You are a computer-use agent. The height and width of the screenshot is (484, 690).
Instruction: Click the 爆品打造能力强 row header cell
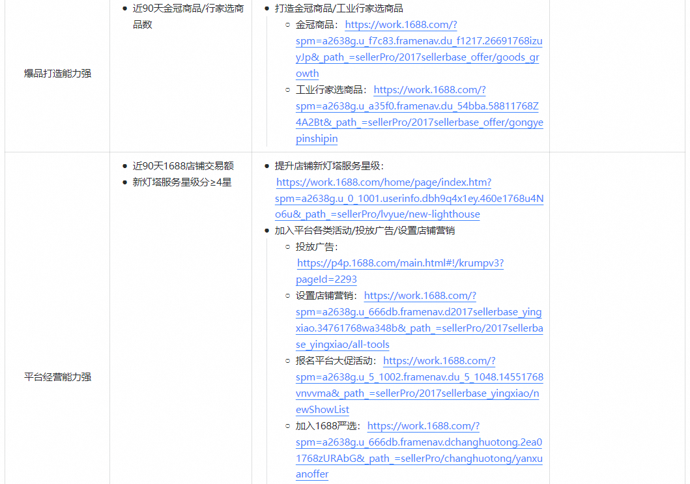(x=57, y=74)
